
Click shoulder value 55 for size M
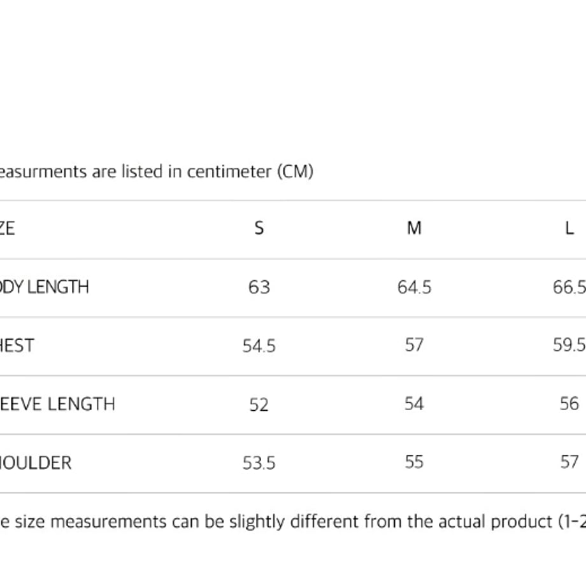click(x=414, y=462)
